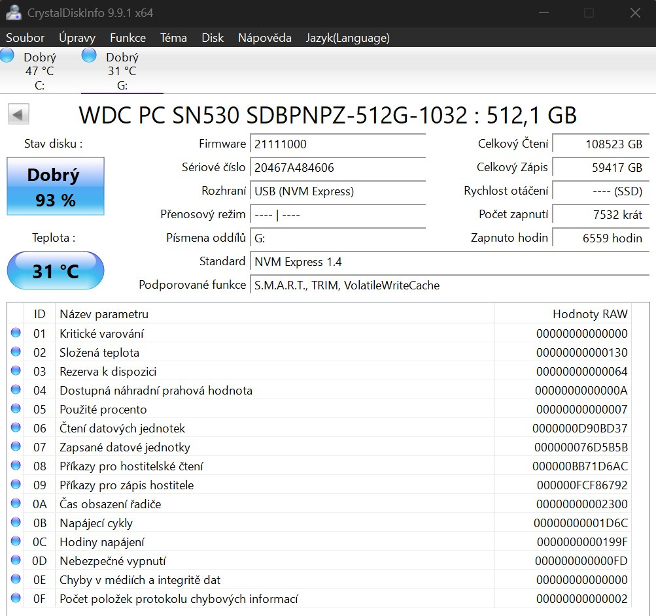Click the status orb for Kritické varování row
The height and width of the screenshot is (616, 656).
point(16,332)
